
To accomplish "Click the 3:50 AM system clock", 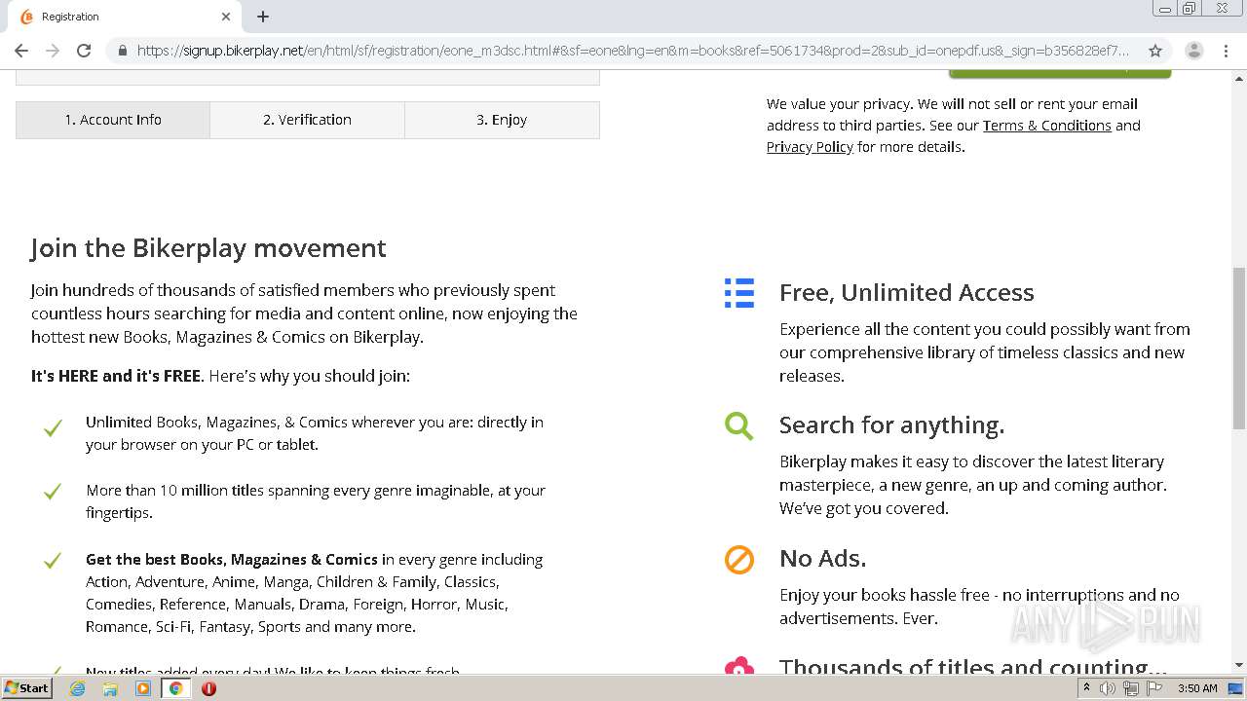I will (x=1197, y=688).
